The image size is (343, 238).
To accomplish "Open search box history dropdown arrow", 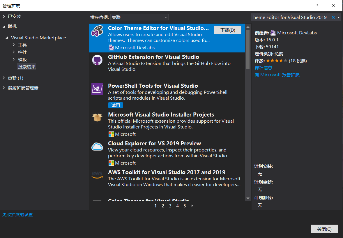I will coord(339,17).
